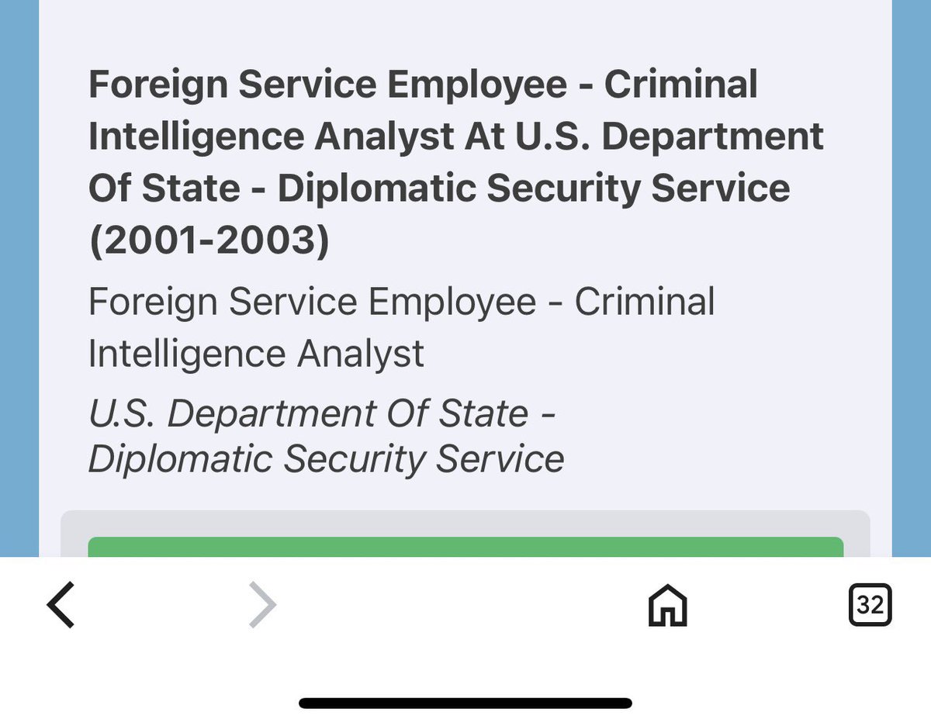The width and height of the screenshot is (931, 726).
Task: Click bold "Of State - Diplomatic Security Service" line
Action: [439, 188]
